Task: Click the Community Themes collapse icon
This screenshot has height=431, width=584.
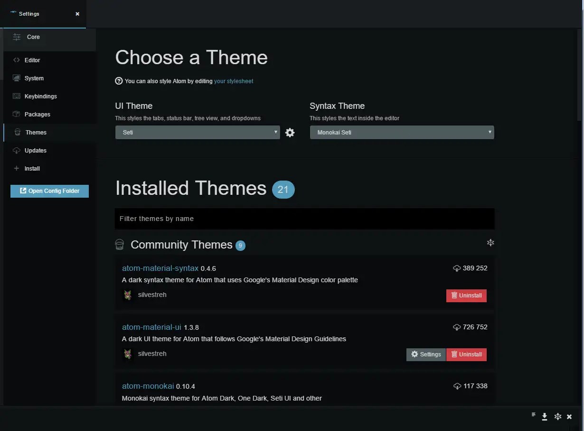Action: click(490, 243)
